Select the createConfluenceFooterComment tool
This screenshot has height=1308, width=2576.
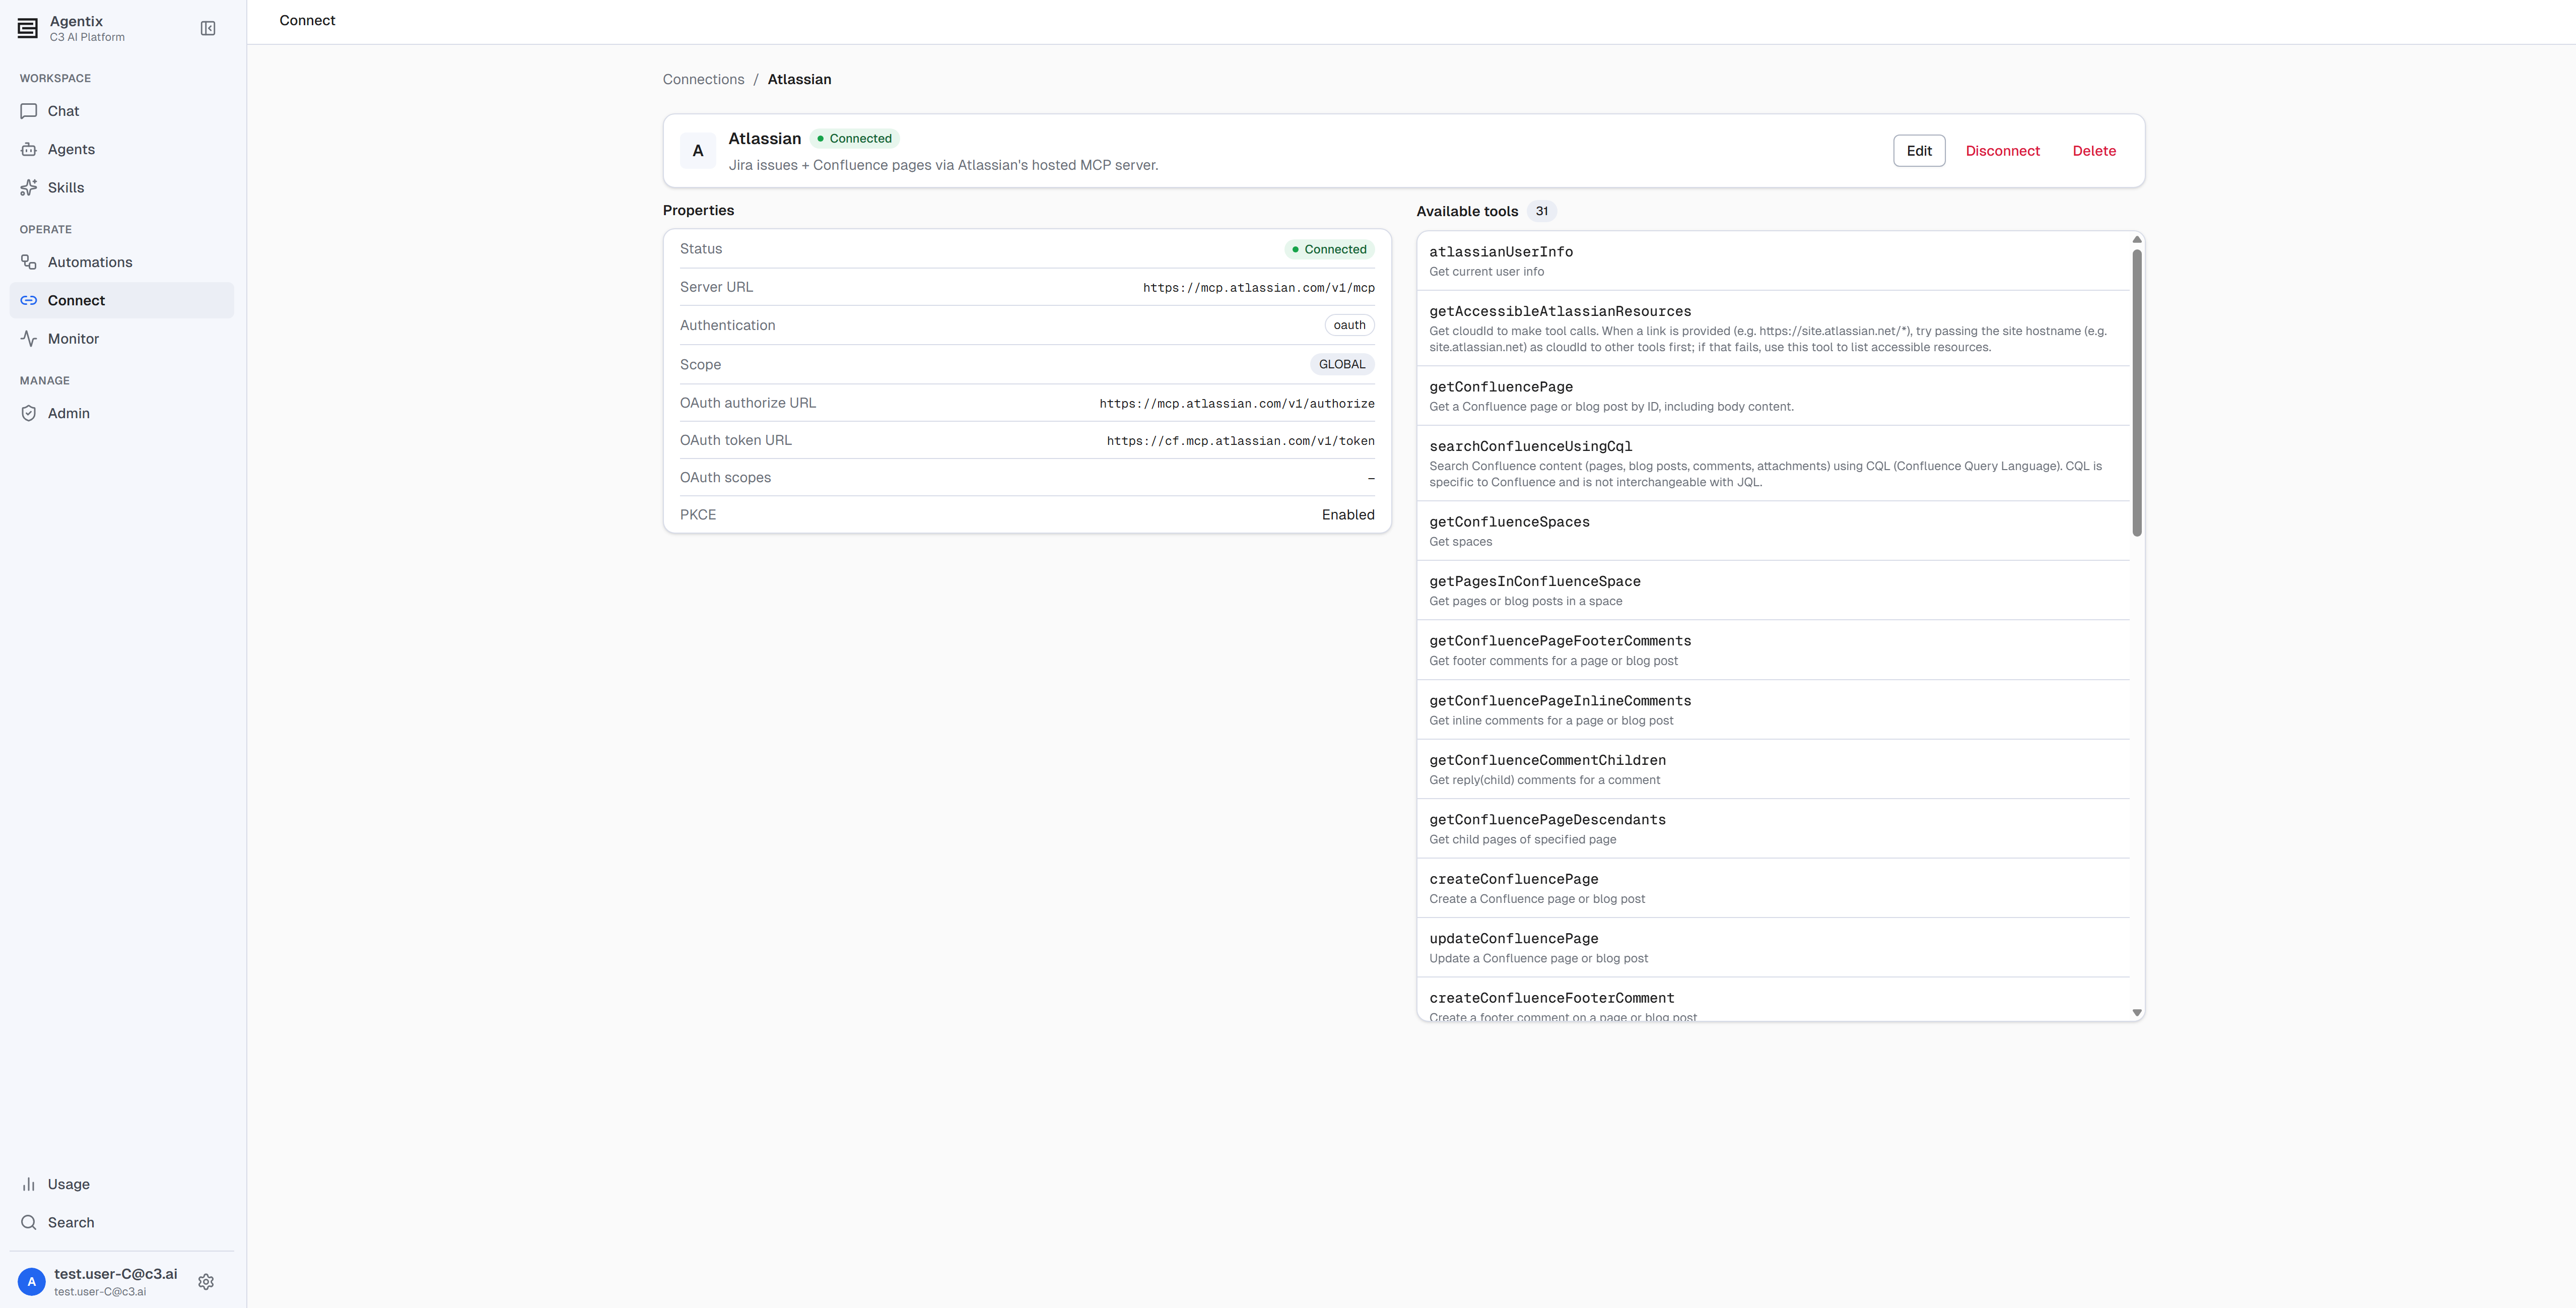1773,1000
